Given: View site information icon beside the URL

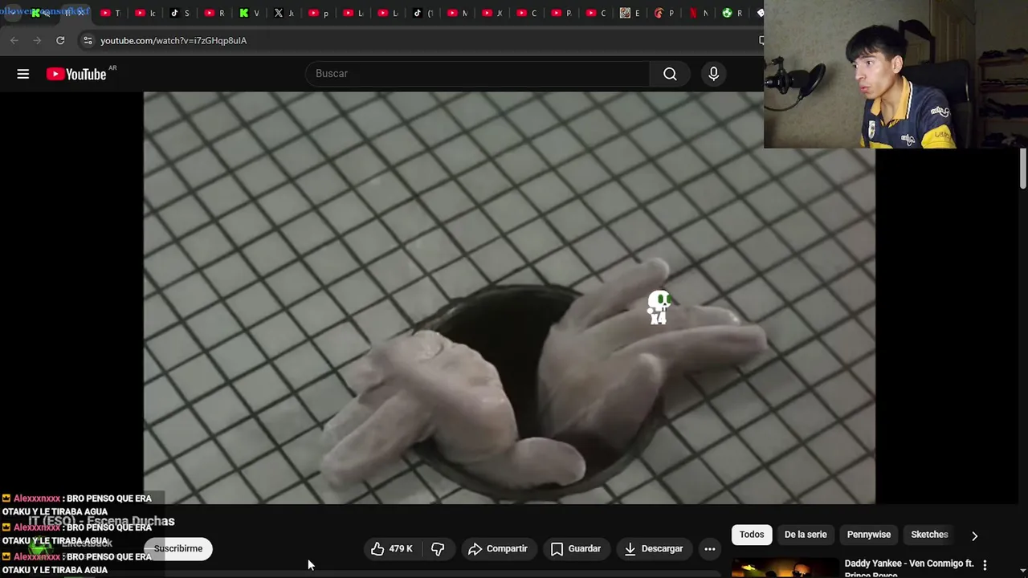Looking at the screenshot, I should (87, 40).
